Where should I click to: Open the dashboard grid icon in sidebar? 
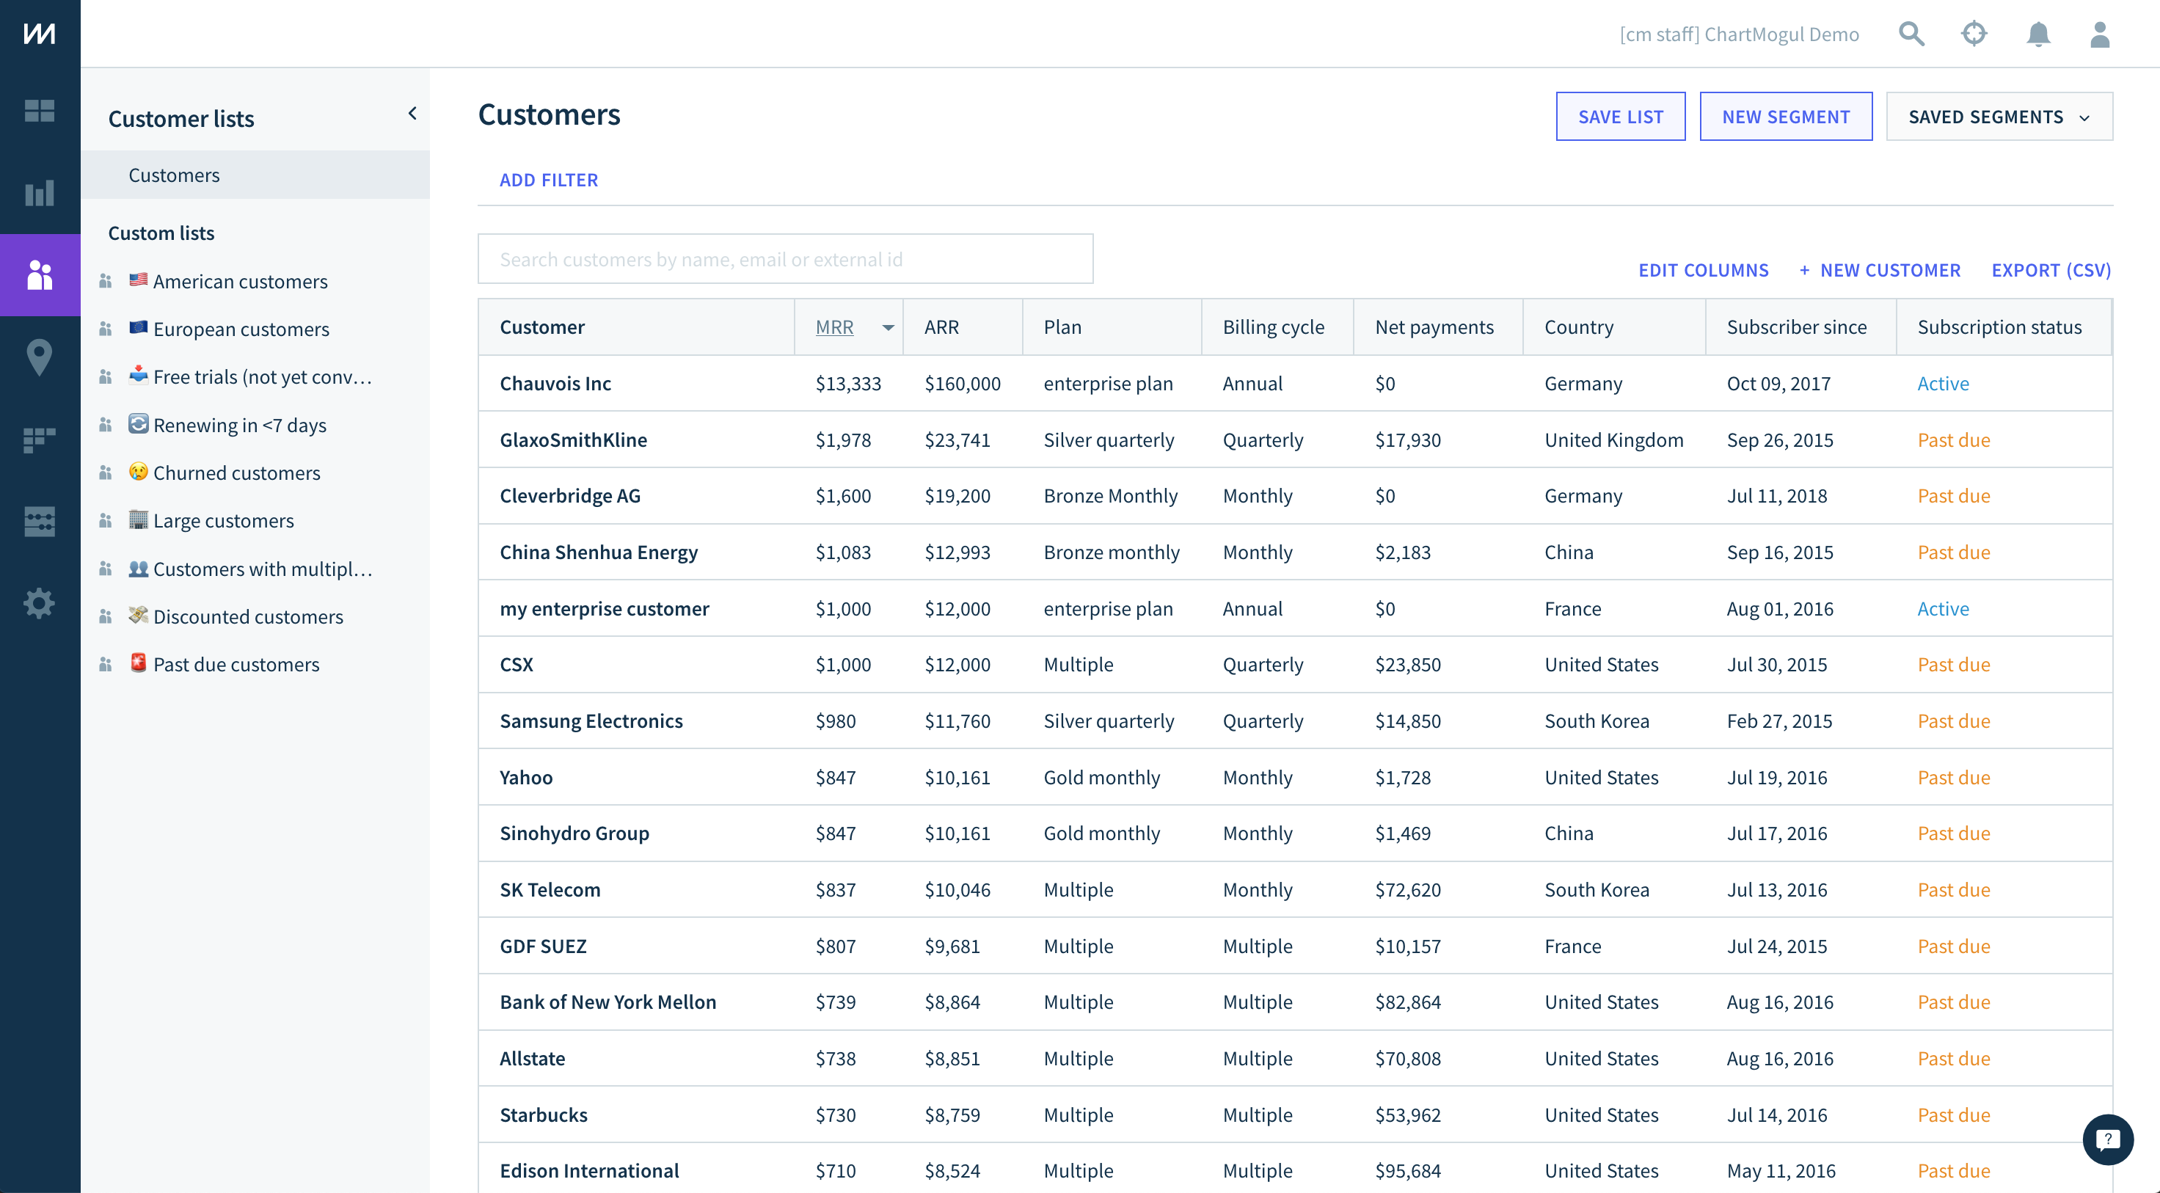(x=40, y=111)
